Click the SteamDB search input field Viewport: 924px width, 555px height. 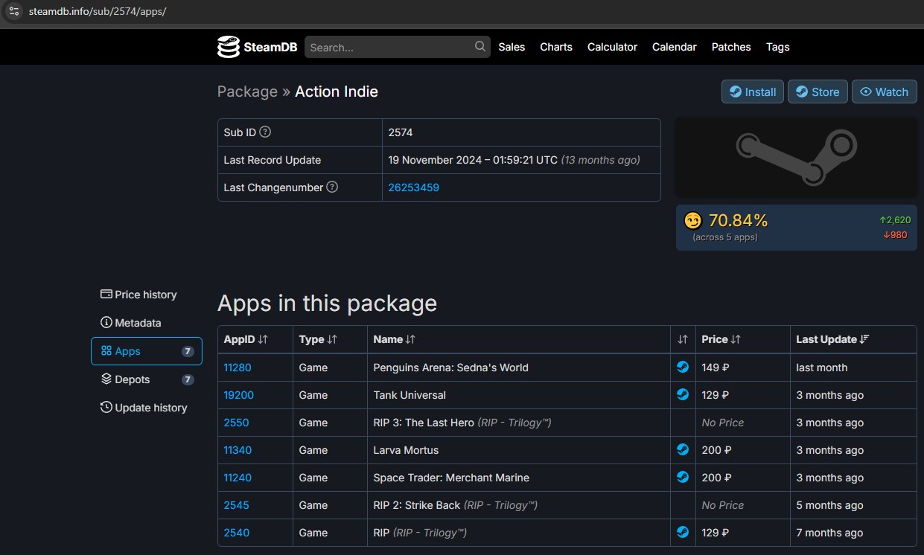click(x=389, y=47)
